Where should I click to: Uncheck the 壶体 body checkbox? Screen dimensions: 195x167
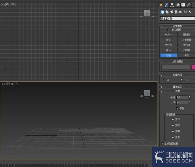pos(173,119)
